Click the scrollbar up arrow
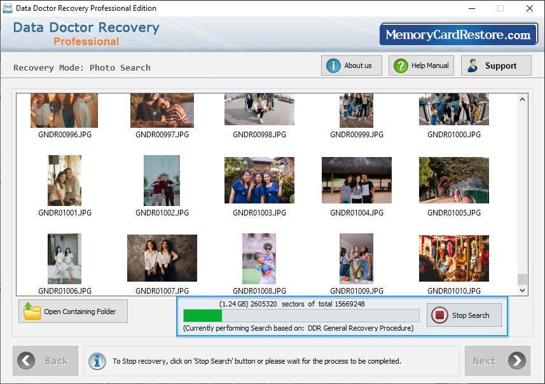Screen dimensions: 545x384 pos(522,99)
